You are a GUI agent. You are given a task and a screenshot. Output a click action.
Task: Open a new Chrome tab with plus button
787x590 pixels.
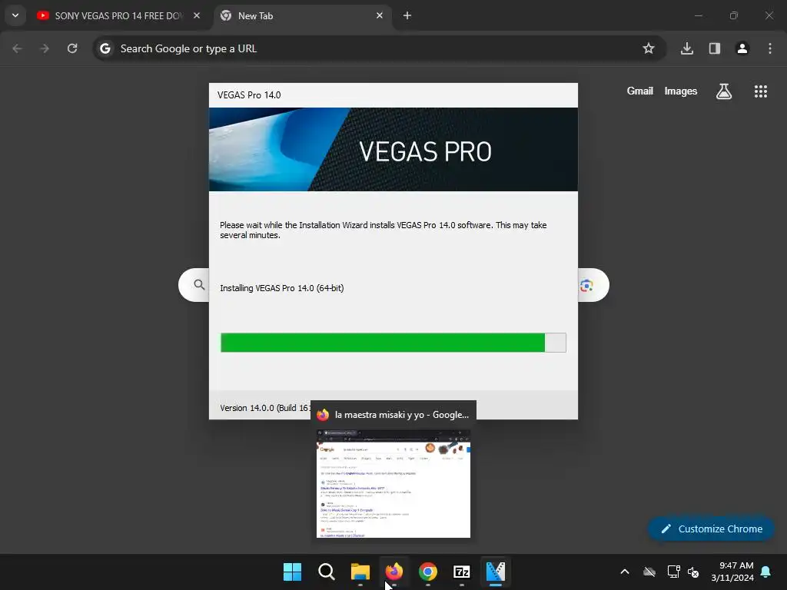(x=407, y=15)
